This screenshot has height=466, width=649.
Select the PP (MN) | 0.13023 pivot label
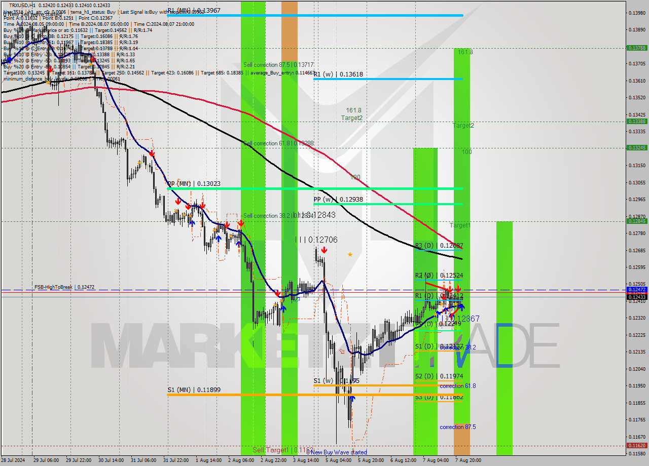click(x=194, y=184)
